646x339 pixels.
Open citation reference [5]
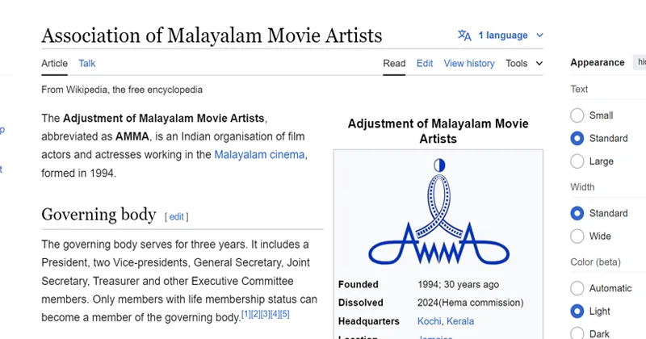tap(285, 314)
